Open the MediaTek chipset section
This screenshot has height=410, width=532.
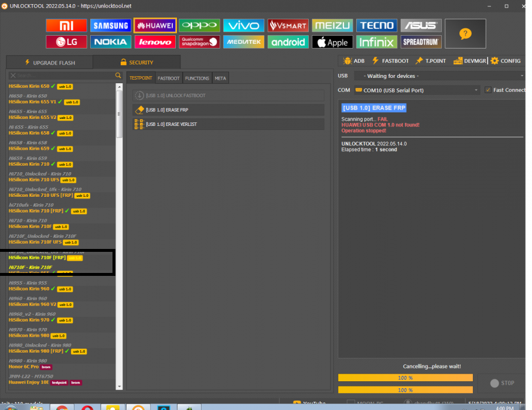pos(244,42)
